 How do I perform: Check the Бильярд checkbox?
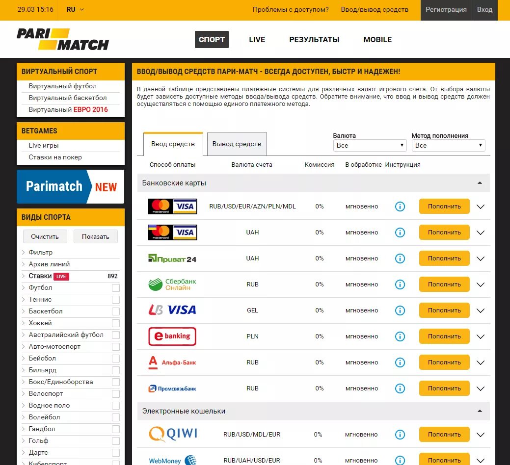pyautogui.click(x=116, y=370)
